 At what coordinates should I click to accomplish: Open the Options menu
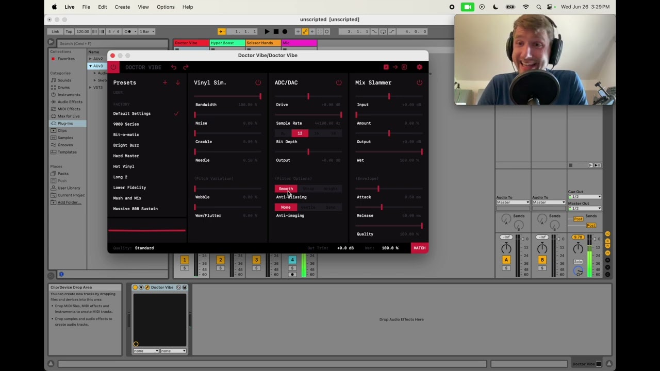point(166,7)
